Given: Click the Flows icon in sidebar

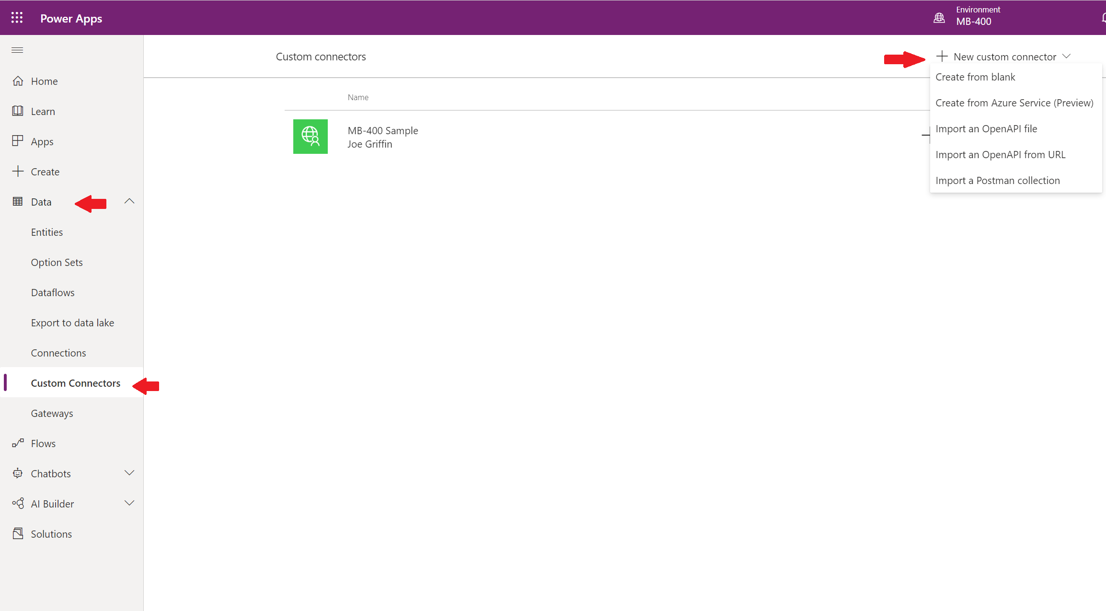Looking at the screenshot, I should [x=18, y=443].
